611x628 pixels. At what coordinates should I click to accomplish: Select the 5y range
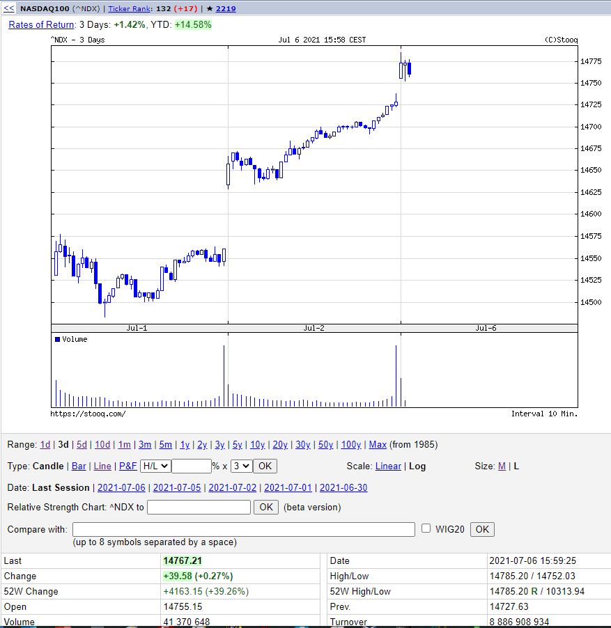(238, 445)
